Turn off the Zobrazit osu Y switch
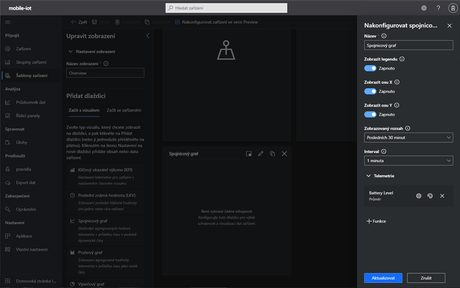Viewport: 460px width, 288px height. pyautogui.click(x=370, y=115)
